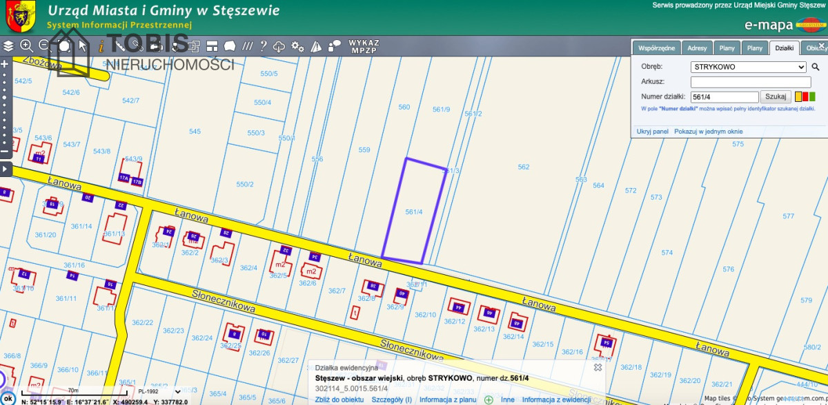Select the red highlight color swatch
828x405 pixels.
click(x=805, y=97)
